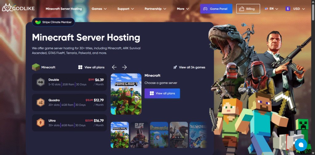Select the Palworld game thumbnail
Viewport: 315px width, 155px height.
coord(198,135)
